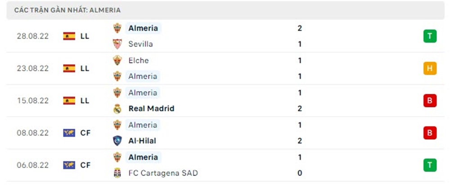Open the Real Madrid team link
Image resolution: width=450 pixels, height=185 pixels.
coord(151,109)
